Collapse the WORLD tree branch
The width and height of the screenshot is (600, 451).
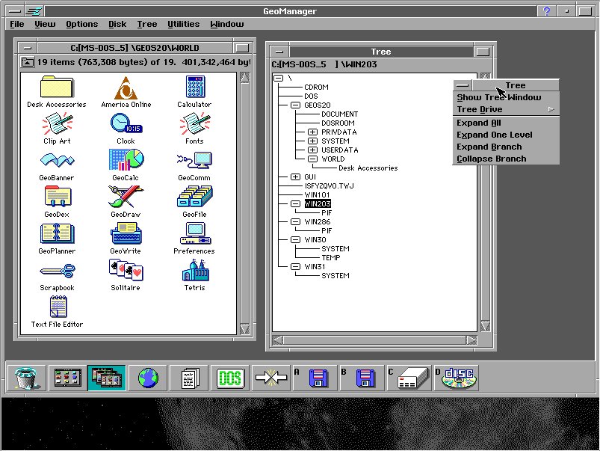pyautogui.click(x=312, y=159)
